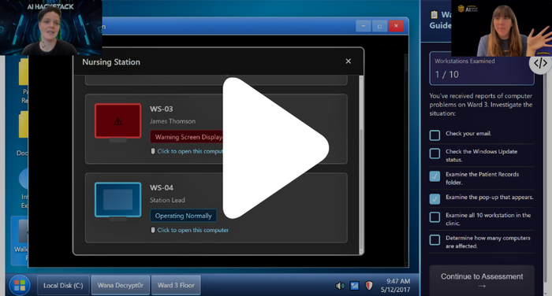552x296 pixels.
Task: Untick 'Examine the pop-up that appears' checkbox
Action: coord(435,198)
